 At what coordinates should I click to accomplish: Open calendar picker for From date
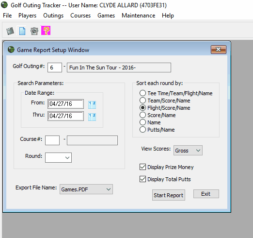coord(92,104)
